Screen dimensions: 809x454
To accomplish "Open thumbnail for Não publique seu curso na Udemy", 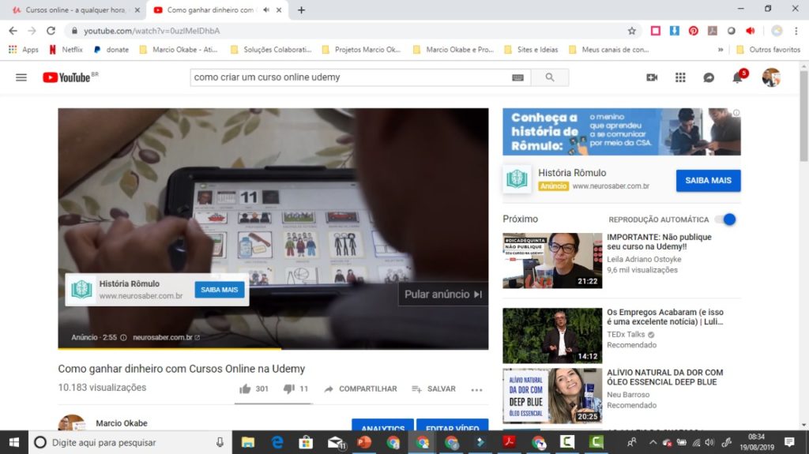I will [552, 261].
